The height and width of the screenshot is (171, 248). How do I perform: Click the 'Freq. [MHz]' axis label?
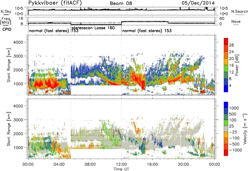[x=6, y=21]
